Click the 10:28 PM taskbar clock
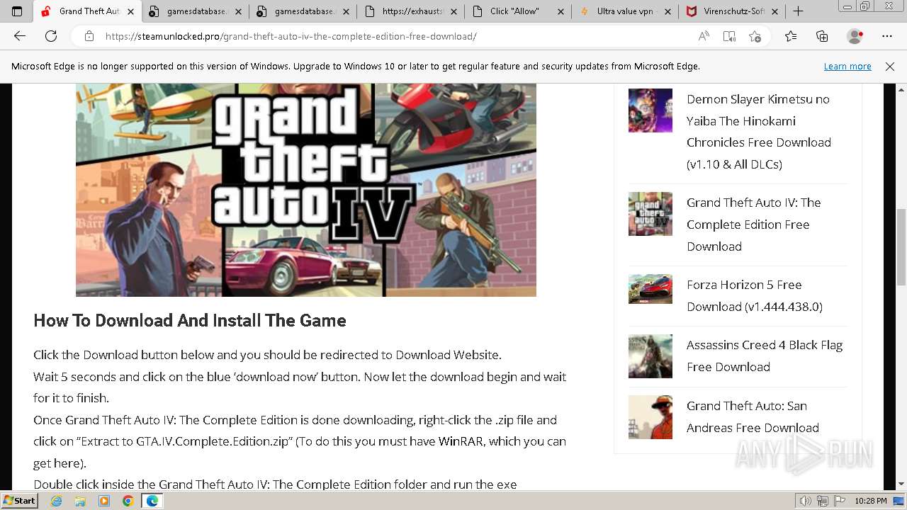 click(x=870, y=501)
